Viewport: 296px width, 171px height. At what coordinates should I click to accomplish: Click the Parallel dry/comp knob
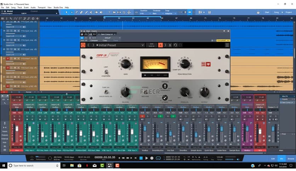(185, 92)
